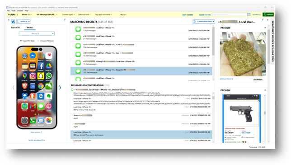Select the Apple Health heart app icon
The height and width of the screenshot is (165, 291).
(x=49, y=56)
